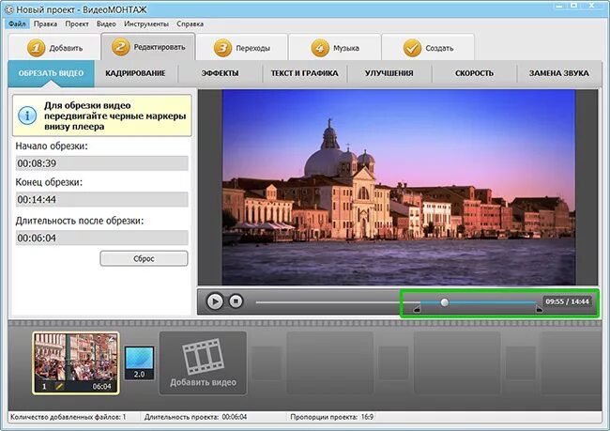Select the Обрезать видео tab
The width and height of the screenshot is (610, 431).
pyautogui.click(x=51, y=73)
